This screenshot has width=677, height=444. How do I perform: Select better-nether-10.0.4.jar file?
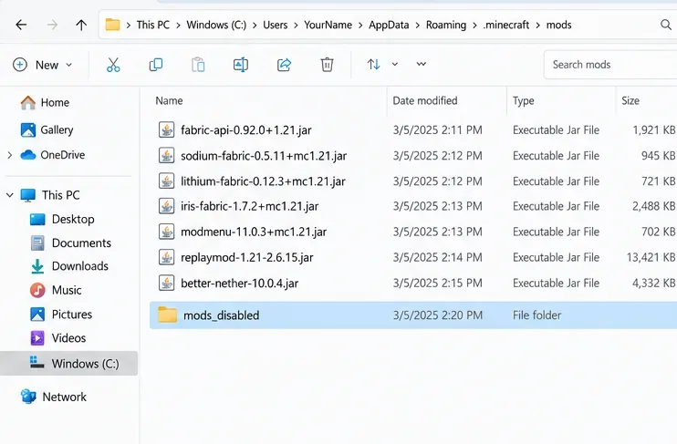point(240,283)
